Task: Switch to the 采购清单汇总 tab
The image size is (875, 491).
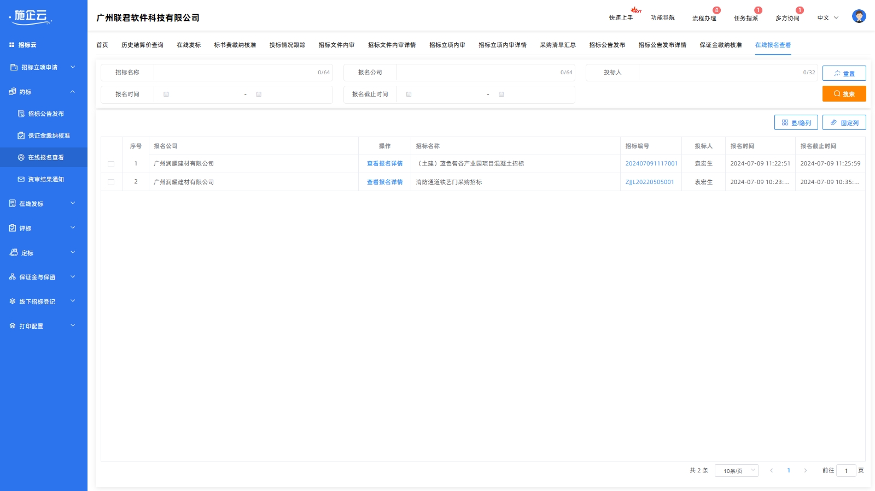Action: tap(558, 45)
